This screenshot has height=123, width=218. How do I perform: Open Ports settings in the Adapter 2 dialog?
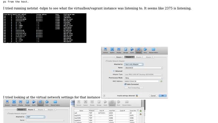pyautogui.click(x=145, y=50)
